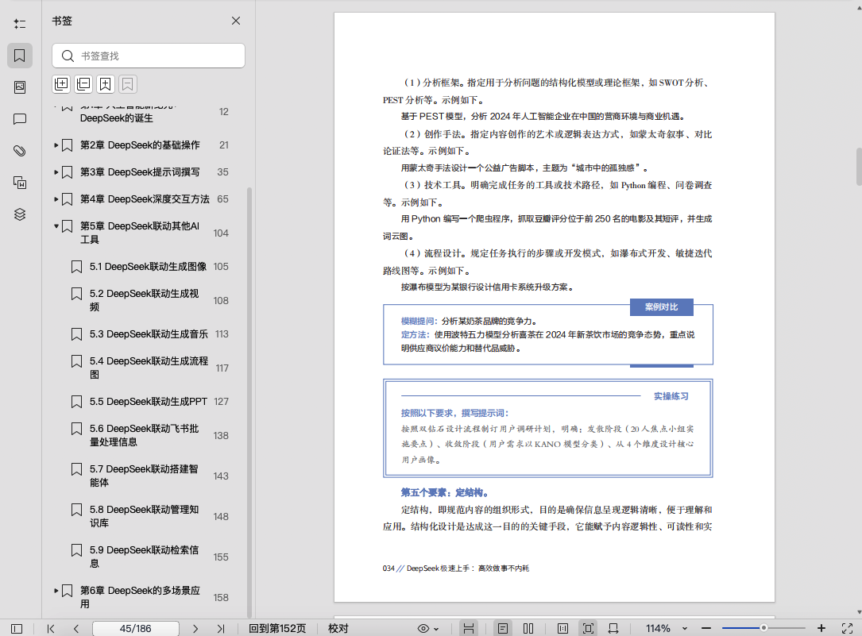
Task: Click the zoom in plus button
Action: 821,628
